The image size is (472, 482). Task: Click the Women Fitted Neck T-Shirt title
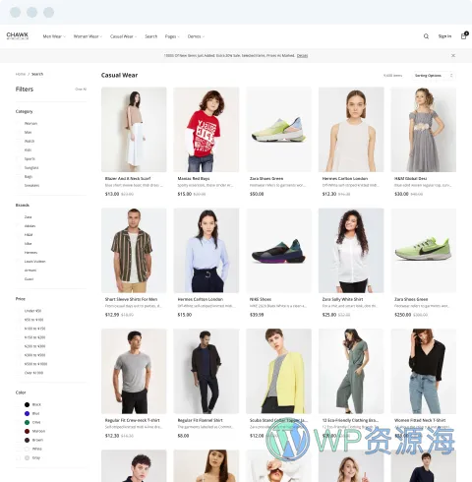tap(420, 420)
